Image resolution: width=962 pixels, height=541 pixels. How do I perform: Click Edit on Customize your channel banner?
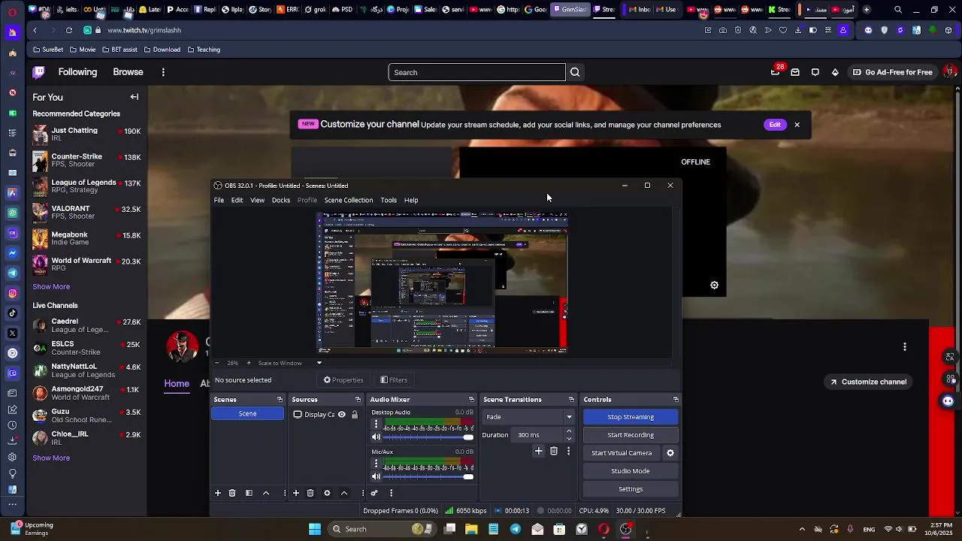coord(775,125)
